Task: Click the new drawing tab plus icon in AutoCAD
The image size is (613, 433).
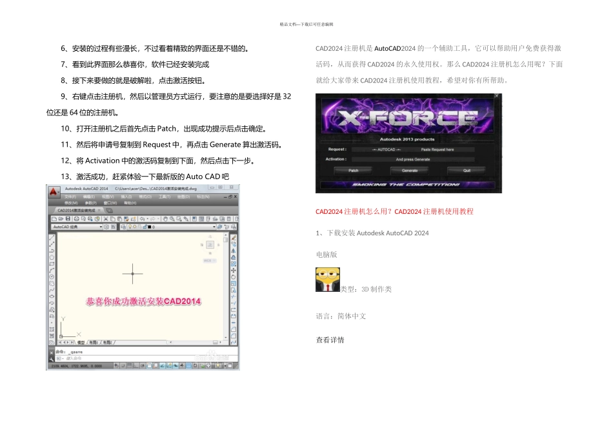Action: coord(110,211)
